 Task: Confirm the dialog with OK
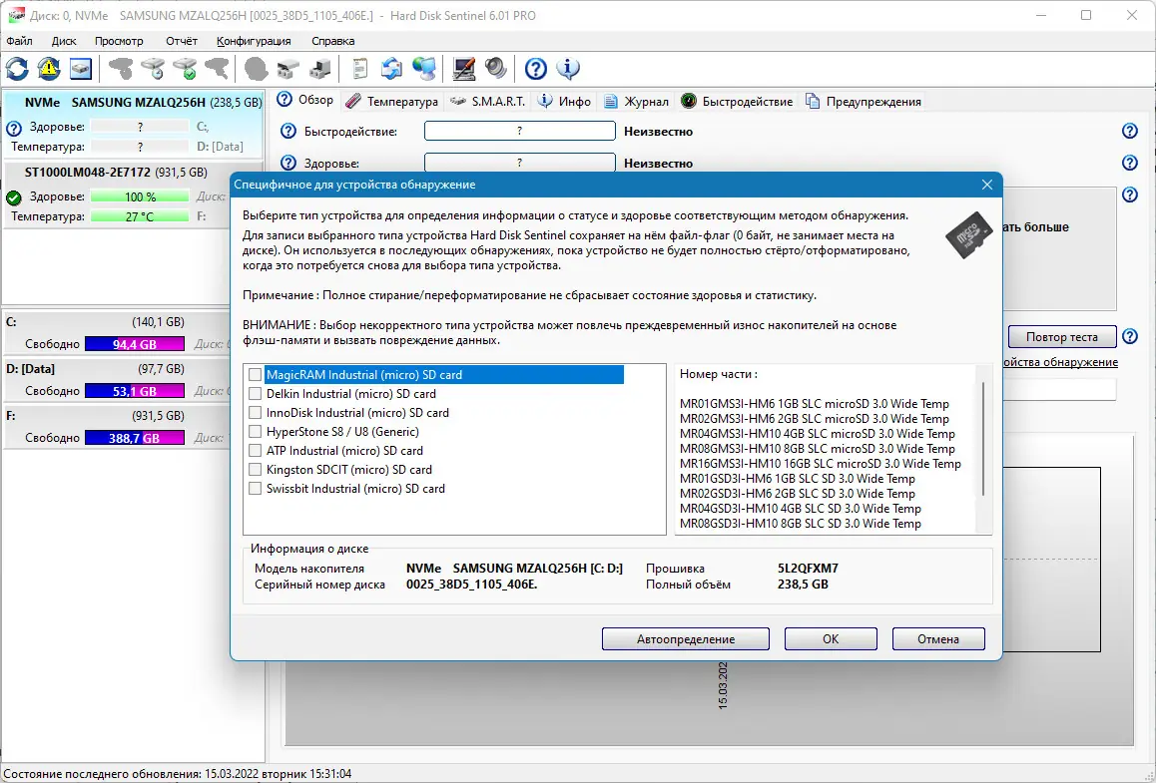coord(831,639)
